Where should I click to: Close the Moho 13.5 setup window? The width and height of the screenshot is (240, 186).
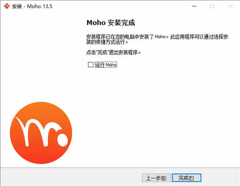point(231,6)
